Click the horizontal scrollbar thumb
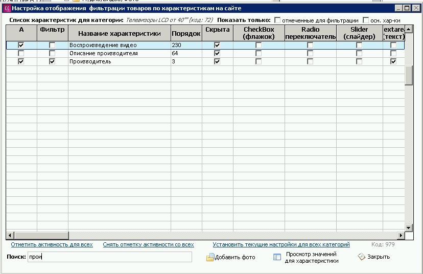This screenshot has width=423, height=274. [41, 235]
